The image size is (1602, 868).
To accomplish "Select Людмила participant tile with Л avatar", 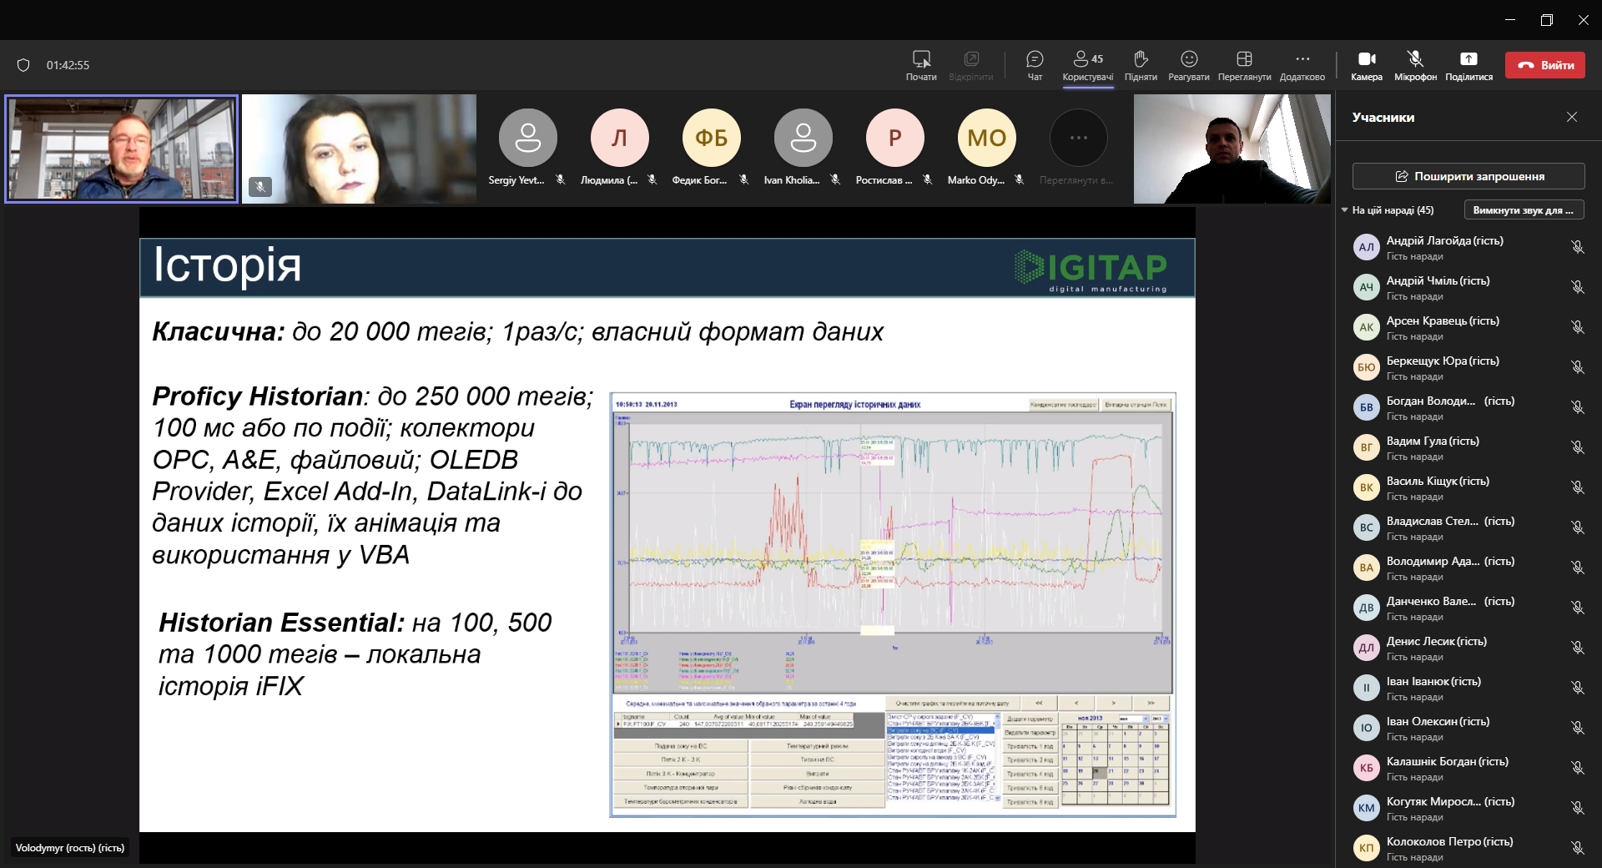I will [619, 148].
